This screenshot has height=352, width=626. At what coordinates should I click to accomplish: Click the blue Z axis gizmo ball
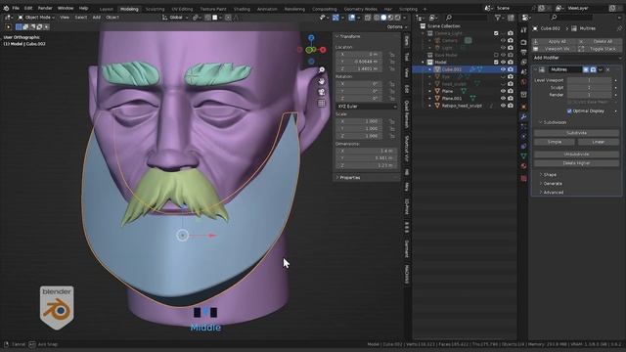tap(311, 38)
